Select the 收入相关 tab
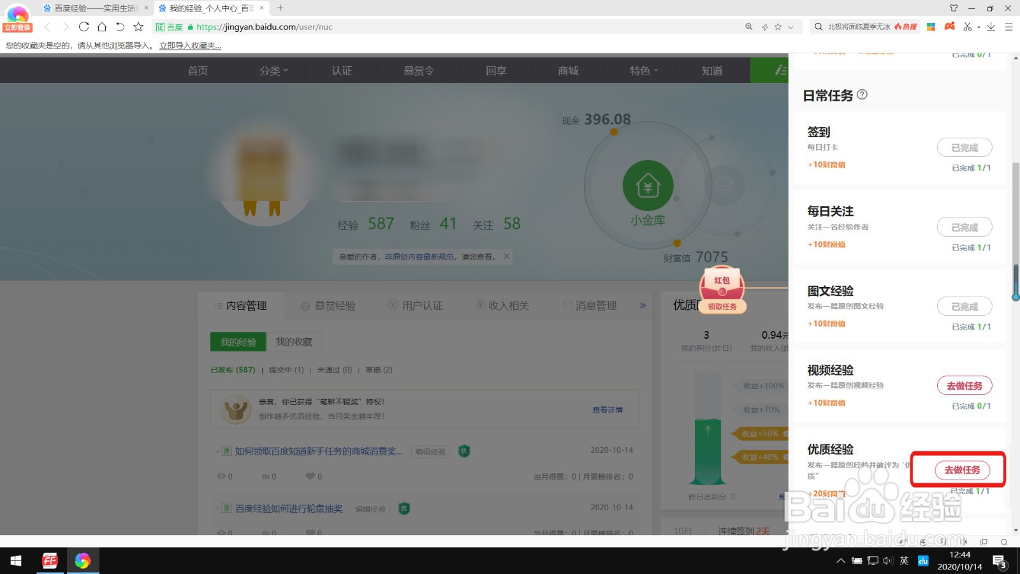The width and height of the screenshot is (1020, 574). click(x=502, y=306)
